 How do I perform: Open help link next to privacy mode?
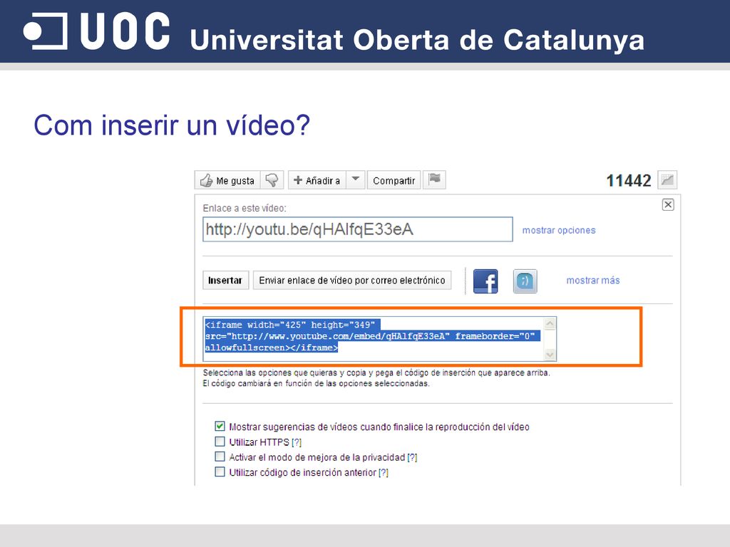click(x=412, y=458)
